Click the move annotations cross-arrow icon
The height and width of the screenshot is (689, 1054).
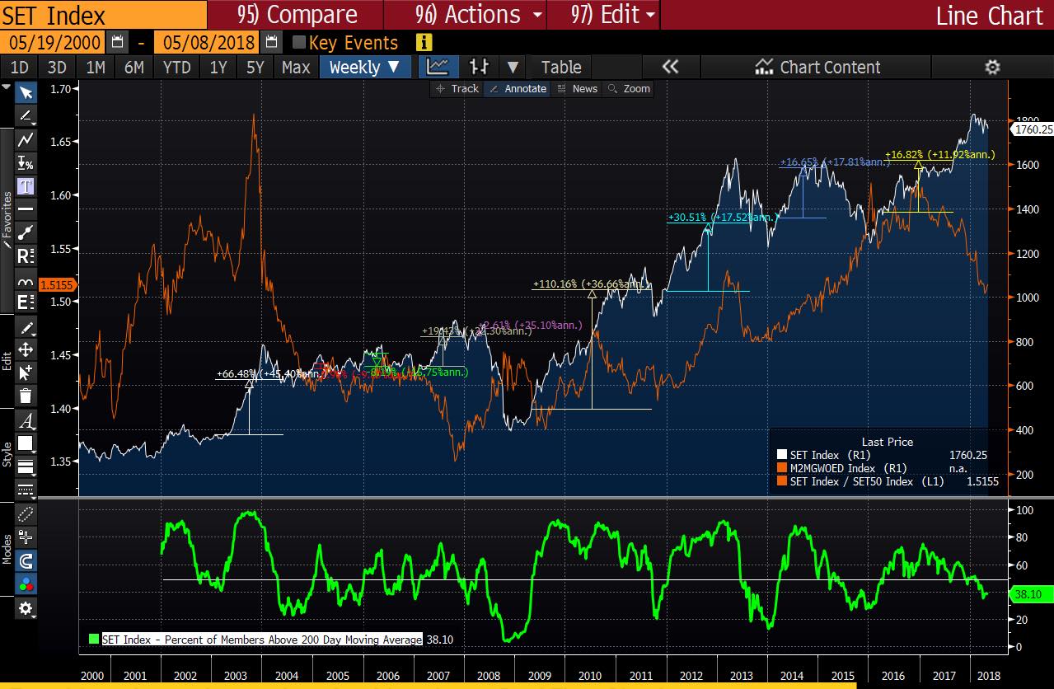coord(26,349)
